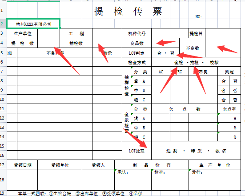Select the 承认: signature cell
The height and width of the screenshot is (196, 245).
click(x=133, y=180)
